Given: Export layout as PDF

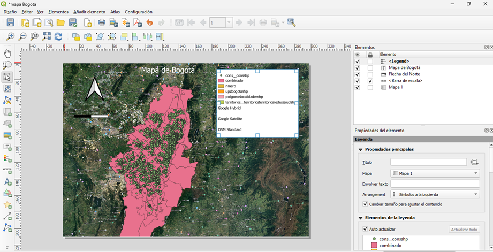Looking at the screenshot, I should pyautogui.click(x=138, y=22).
